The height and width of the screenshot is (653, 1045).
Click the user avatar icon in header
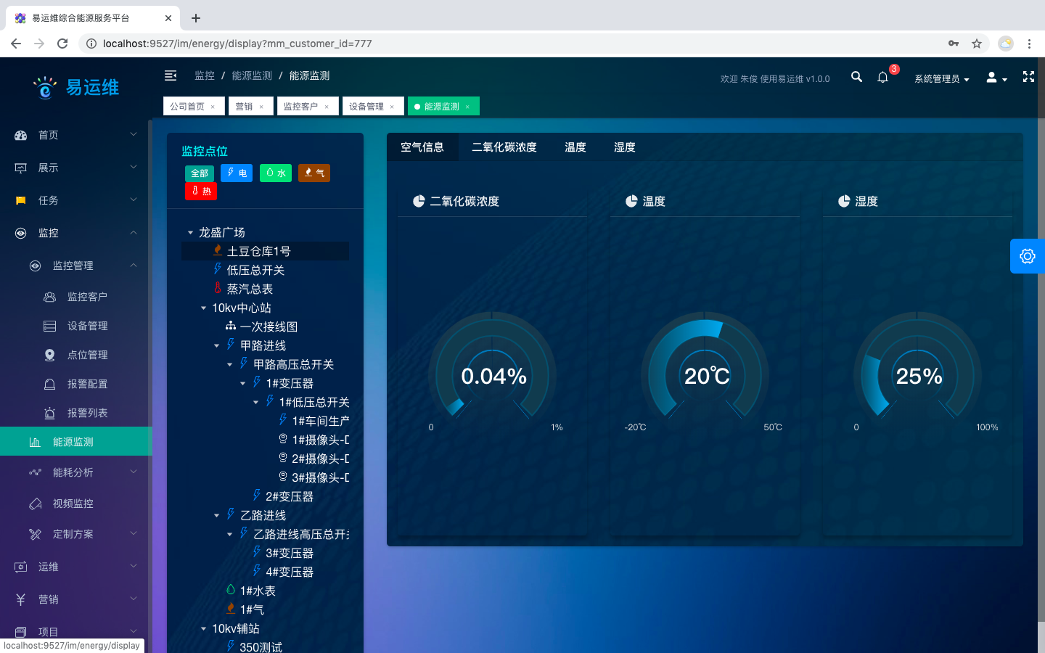[x=996, y=78]
